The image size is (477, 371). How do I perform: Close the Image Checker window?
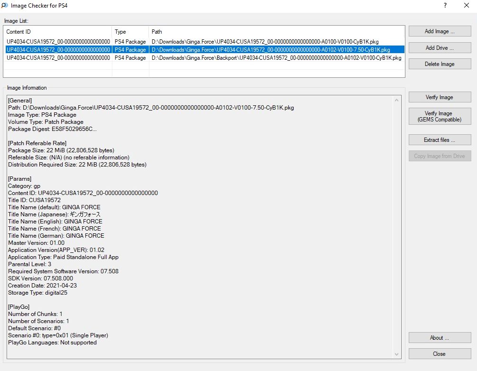467,6
